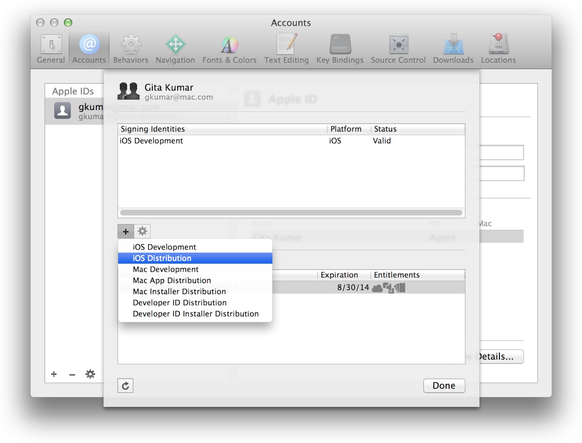Click the Entitlements column header
This screenshot has height=443, width=582.
(417, 275)
